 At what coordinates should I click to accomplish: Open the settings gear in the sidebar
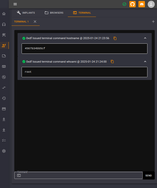pyautogui.click(x=4, y=151)
